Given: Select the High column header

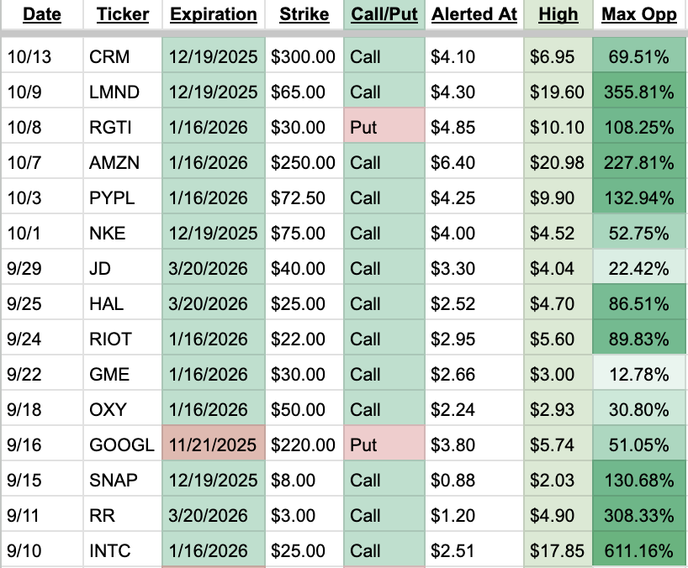Looking at the screenshot, I should pyautogui.click(x=558, y=14).
